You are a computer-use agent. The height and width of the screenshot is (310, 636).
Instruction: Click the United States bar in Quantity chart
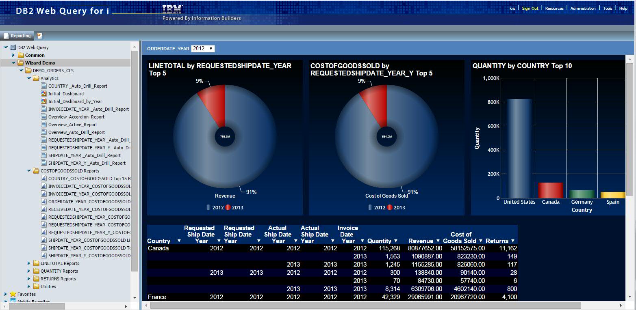[x=519, y=149]
